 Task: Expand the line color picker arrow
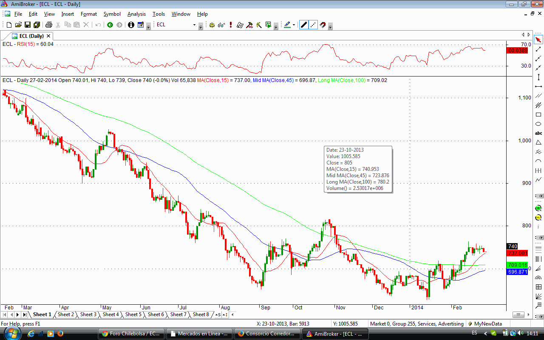point(294,25)
